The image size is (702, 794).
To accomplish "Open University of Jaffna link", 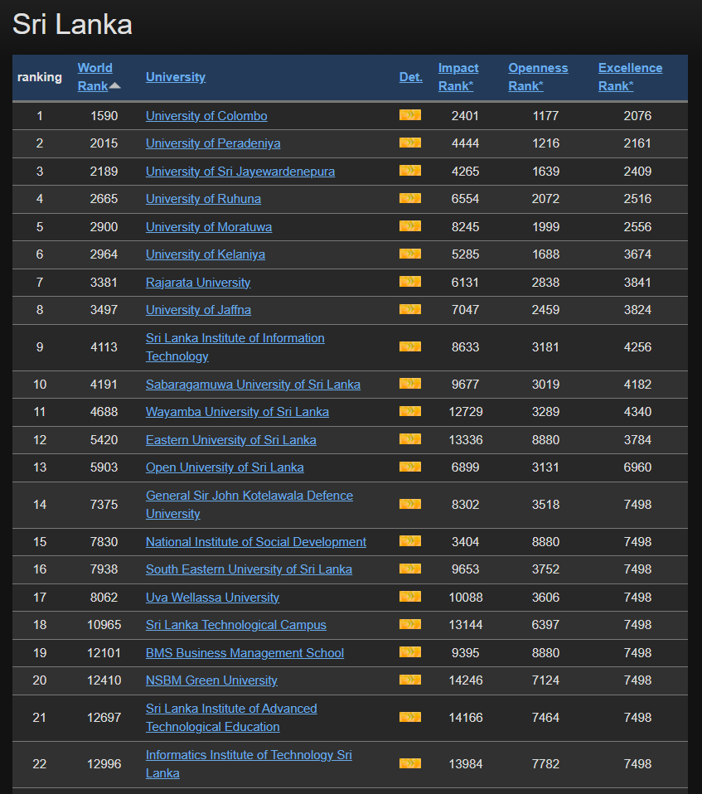I will coord(198,310).
